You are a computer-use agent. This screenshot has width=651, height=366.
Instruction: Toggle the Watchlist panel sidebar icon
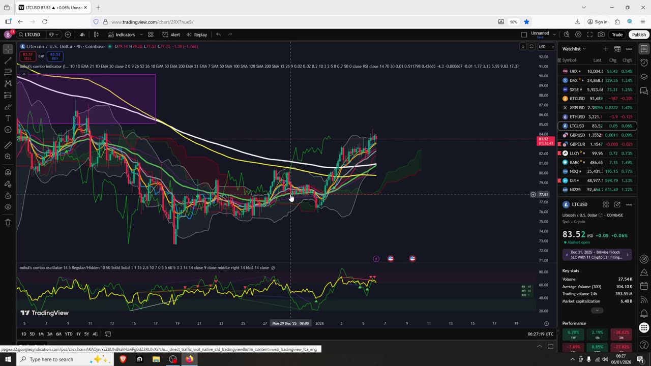644,49
